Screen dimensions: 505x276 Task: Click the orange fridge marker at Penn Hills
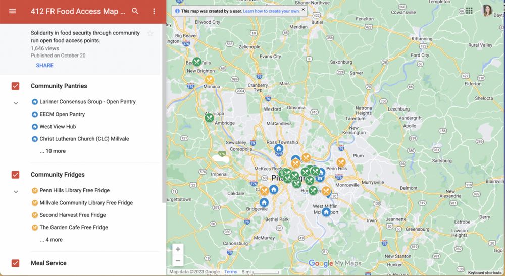coord(341,162)
